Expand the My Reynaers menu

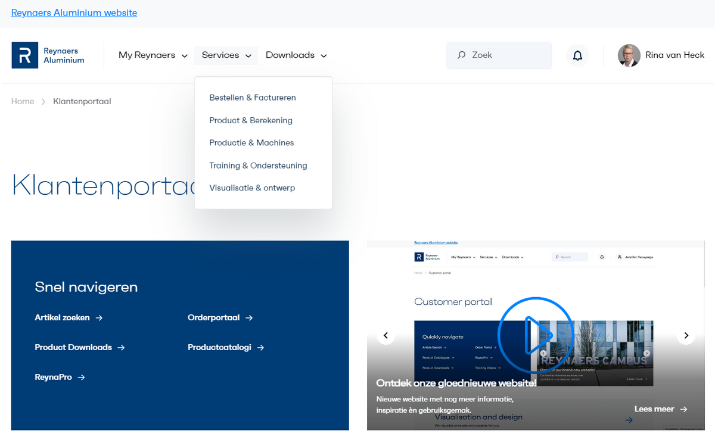click(153, 55)
